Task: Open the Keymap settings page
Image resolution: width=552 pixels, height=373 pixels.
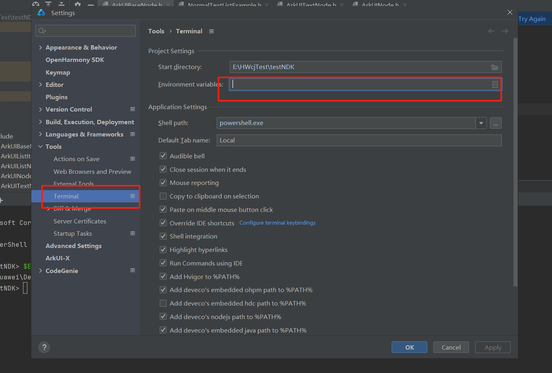Action: click(57, 72)
